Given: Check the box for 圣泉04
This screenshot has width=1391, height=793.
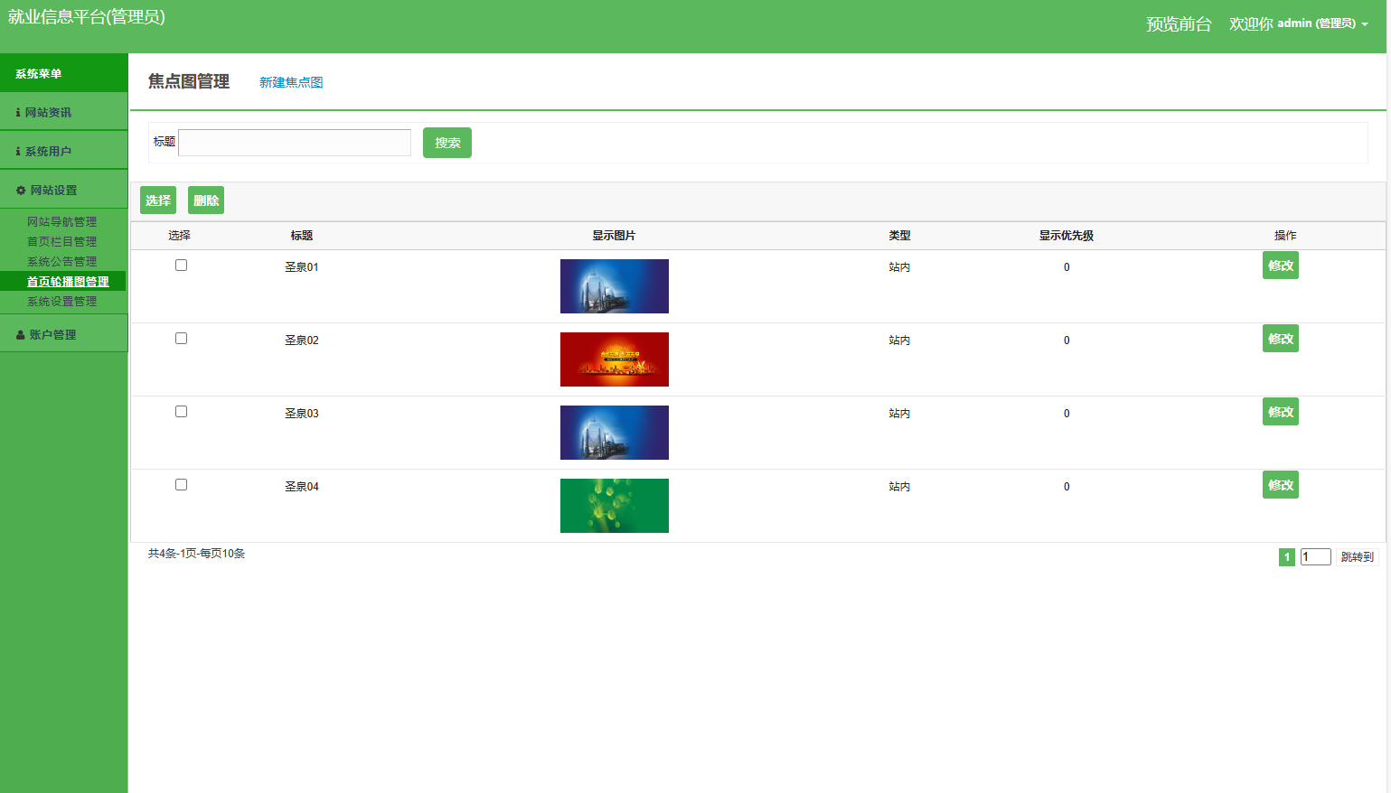Looking at the screenshot, I should [x=181, y=485].
